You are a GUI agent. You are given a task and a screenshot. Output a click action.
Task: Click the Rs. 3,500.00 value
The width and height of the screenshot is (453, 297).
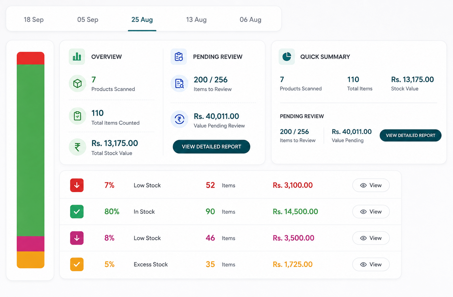pyautogui.click(x=293, y=238)
